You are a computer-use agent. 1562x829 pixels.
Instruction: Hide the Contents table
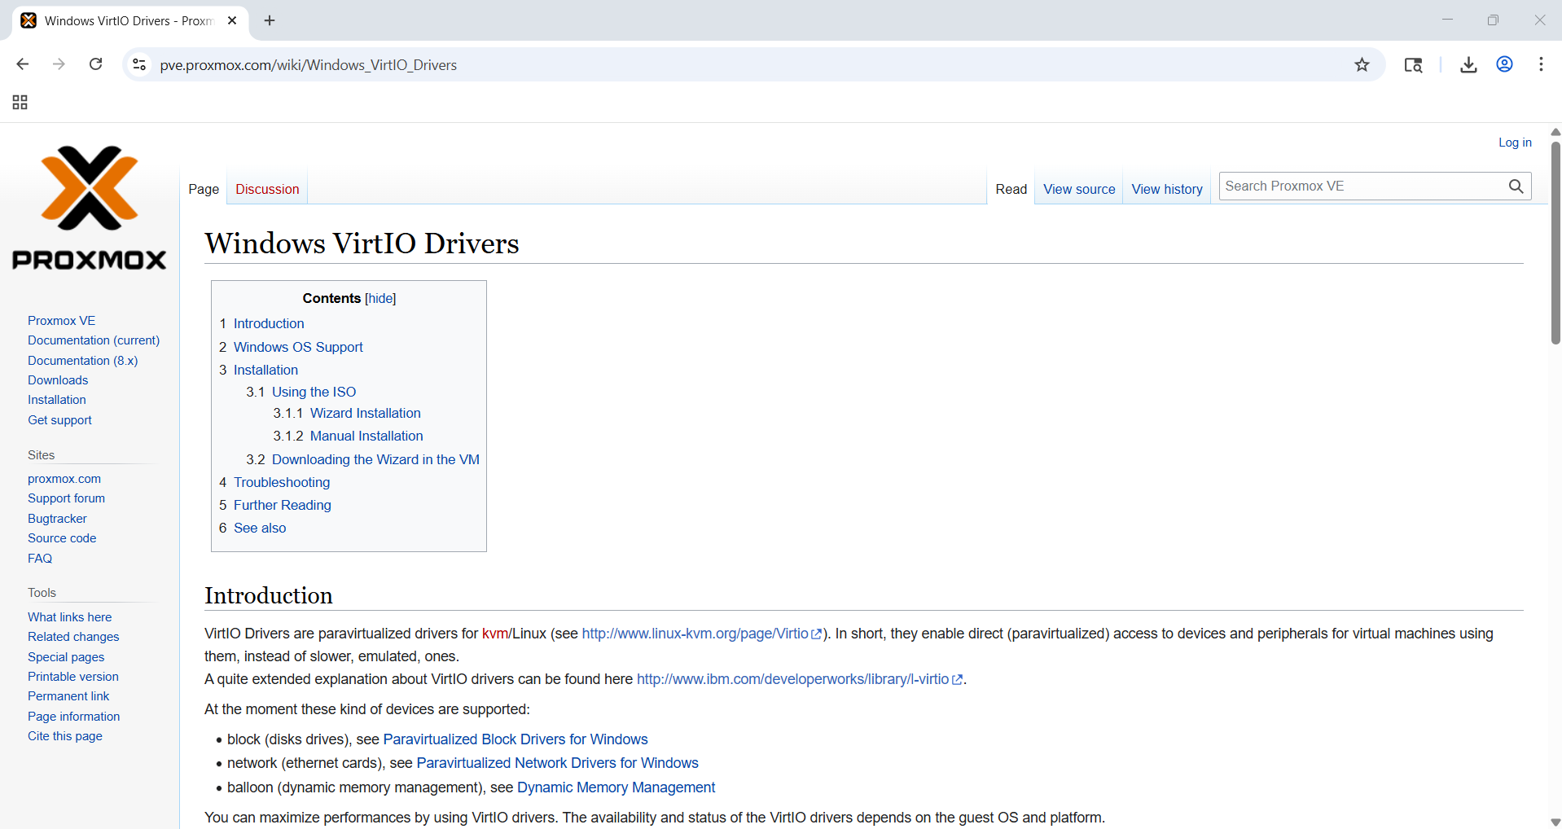pos(380,298)
